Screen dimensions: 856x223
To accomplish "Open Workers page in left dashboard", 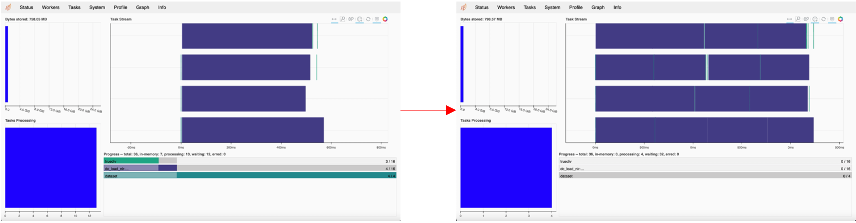I will coord(51,7).
